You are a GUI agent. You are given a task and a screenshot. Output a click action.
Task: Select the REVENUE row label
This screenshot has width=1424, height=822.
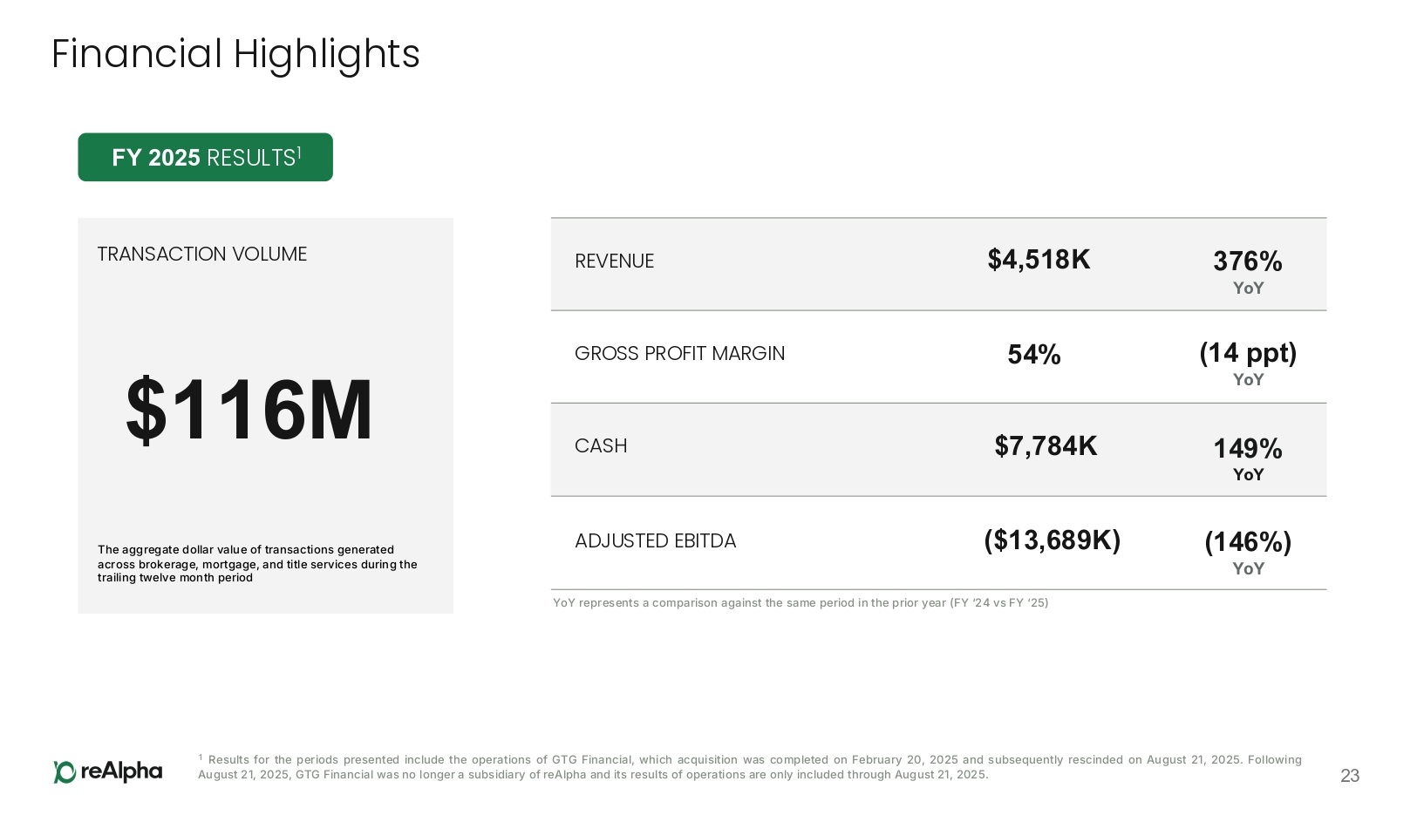614,262
